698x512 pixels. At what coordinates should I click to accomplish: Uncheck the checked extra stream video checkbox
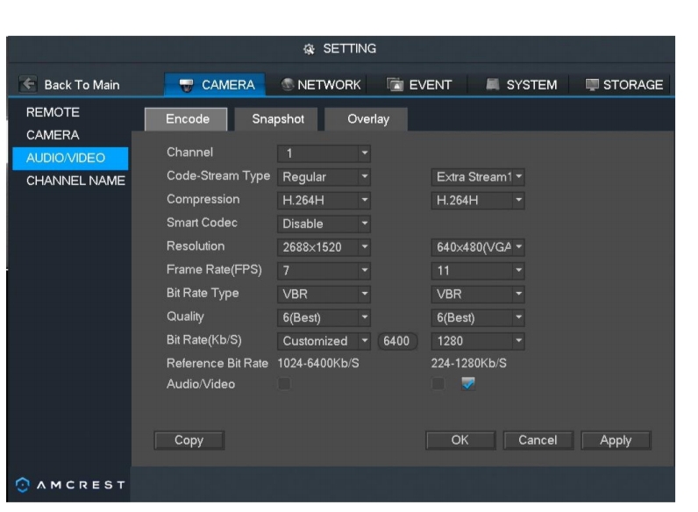tap(468, 383)
